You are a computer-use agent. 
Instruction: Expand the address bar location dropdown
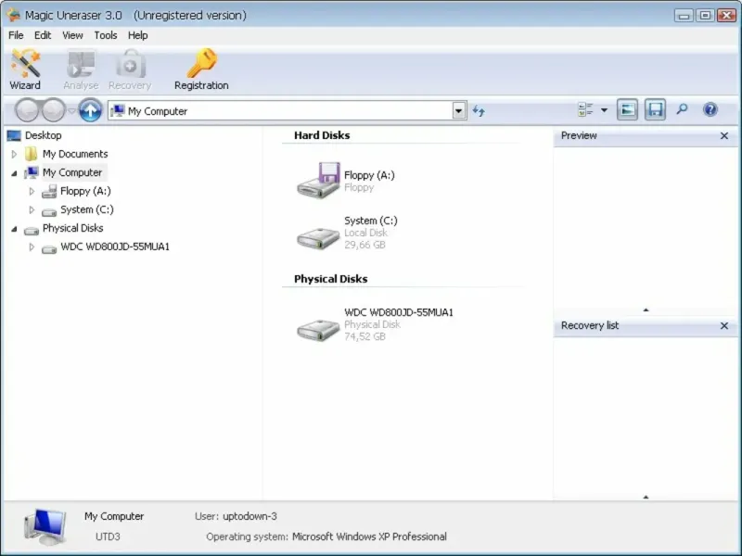pos(458,111)
